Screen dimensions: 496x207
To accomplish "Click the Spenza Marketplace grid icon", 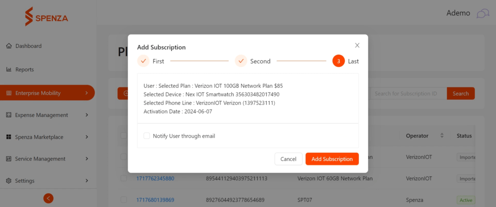I will coord(9,137).
